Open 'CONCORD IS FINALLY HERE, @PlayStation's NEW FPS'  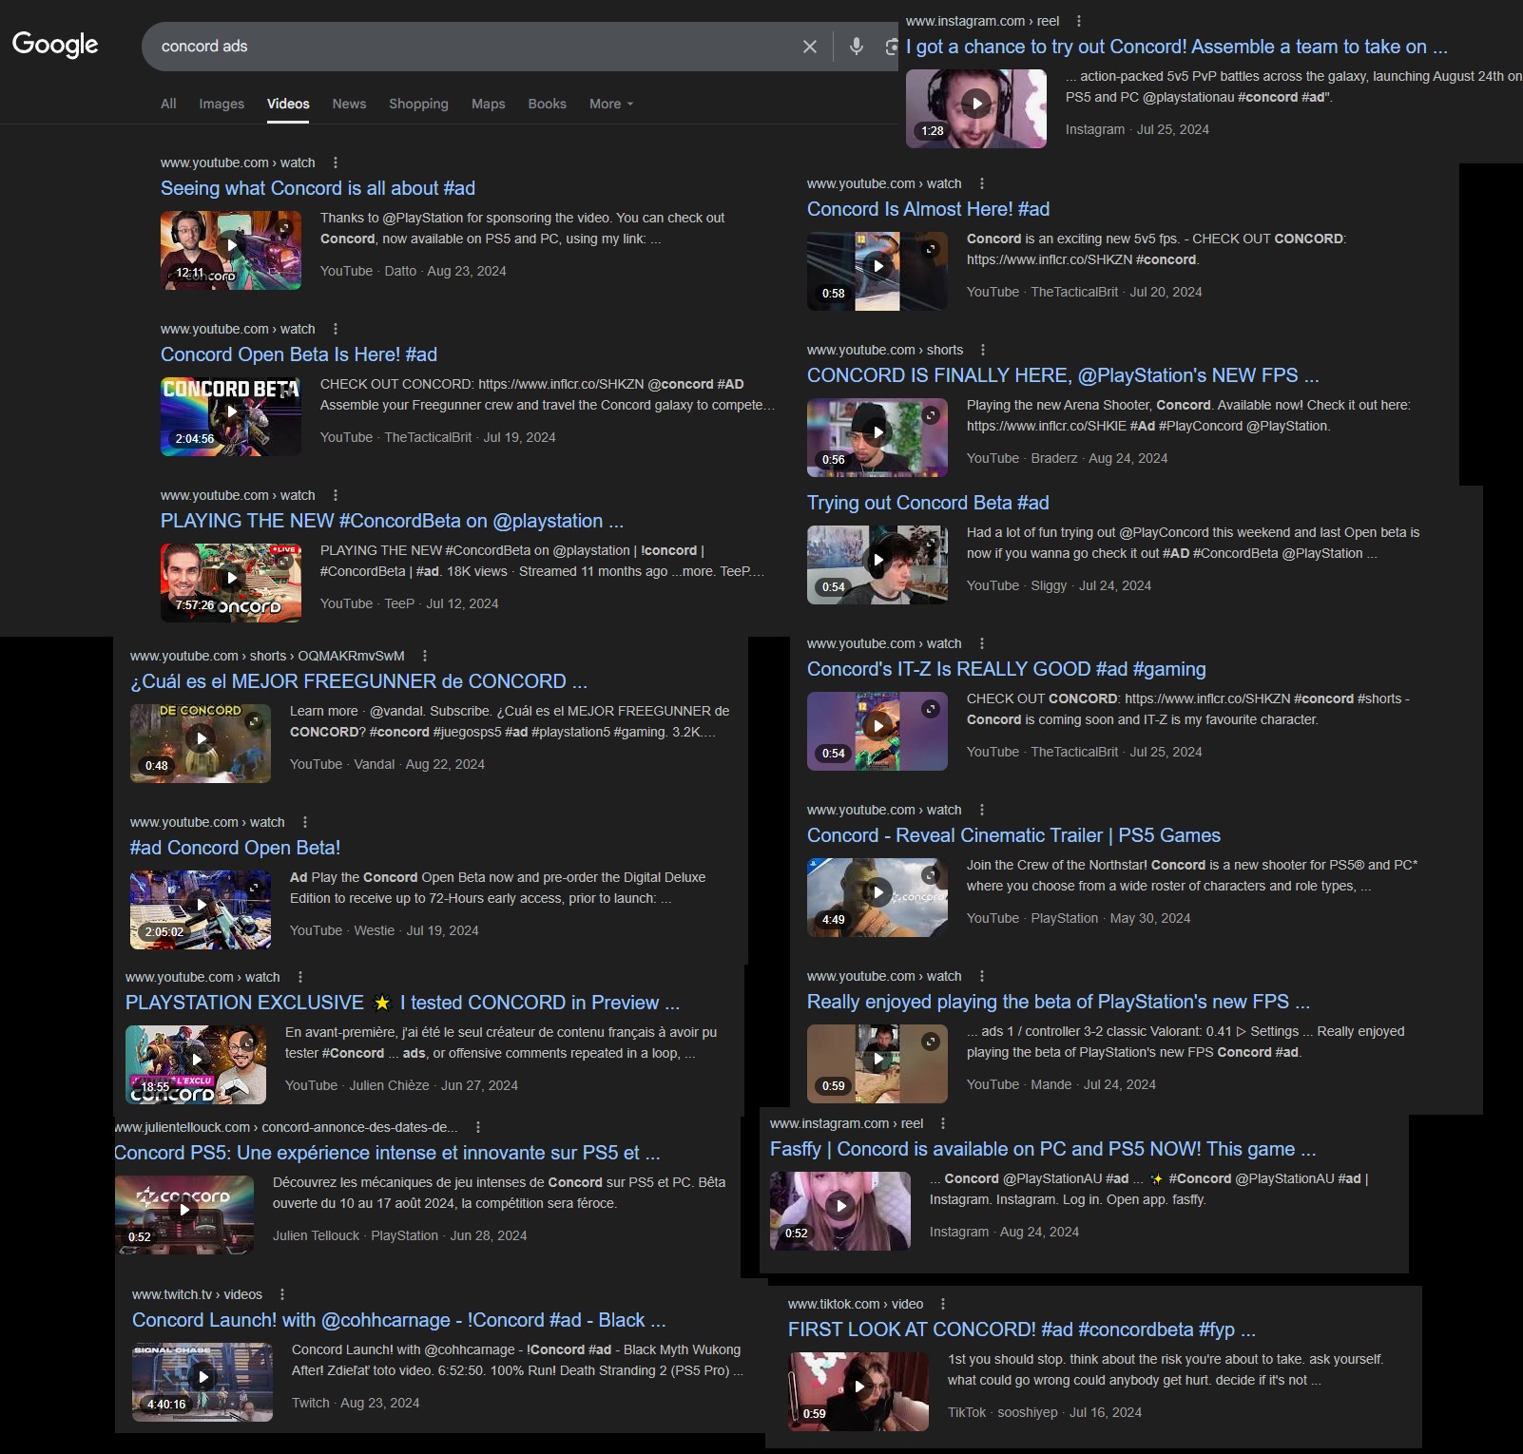pyautogui.click(x=1063, y=375)
